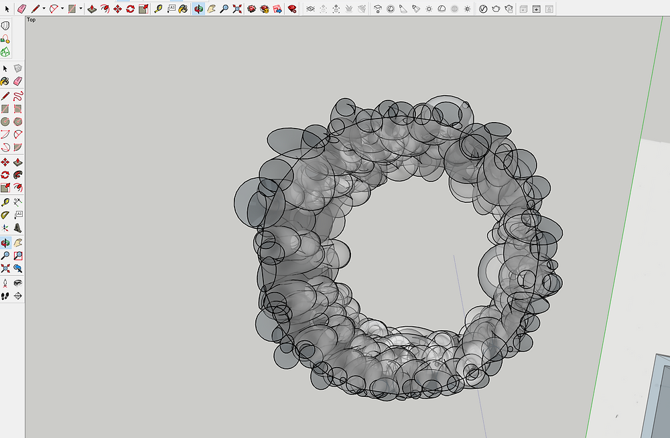The image size is (670, 438).
Task: Open the Arc tool dropdown arrow
Action: pos(62,9)
